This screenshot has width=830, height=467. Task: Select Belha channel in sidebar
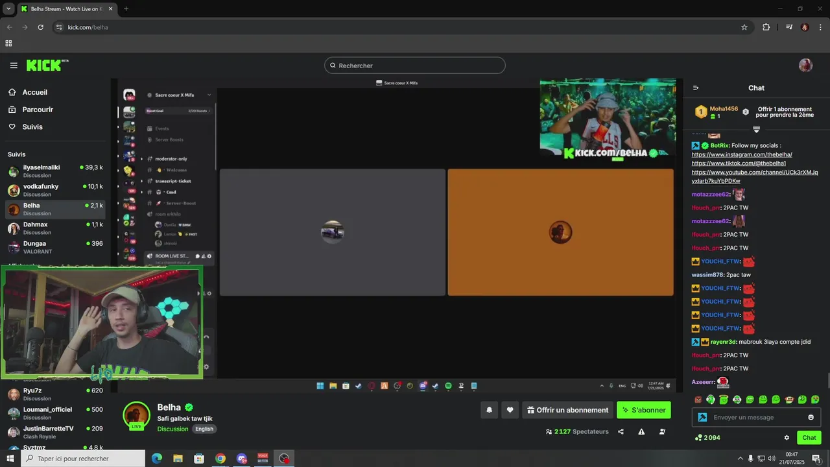[55, 209]
